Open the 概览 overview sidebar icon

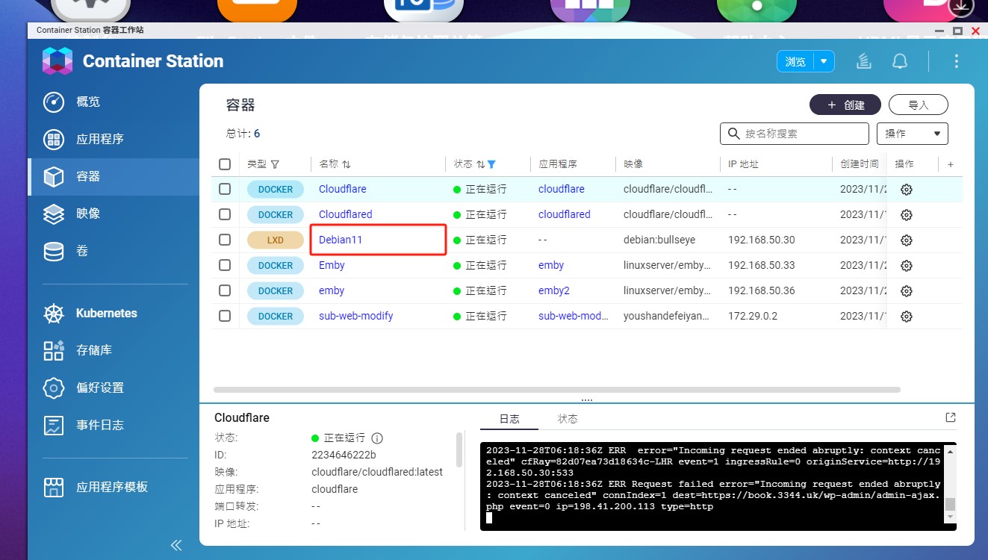(54, 102)
